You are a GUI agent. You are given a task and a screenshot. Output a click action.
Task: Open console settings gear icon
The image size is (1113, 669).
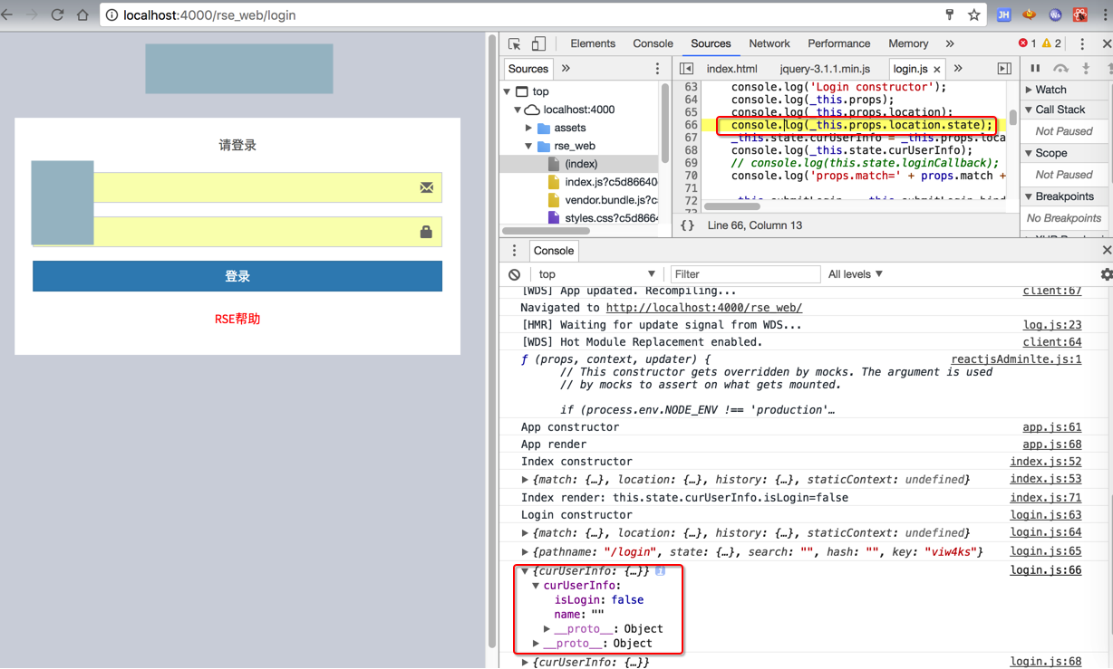coord(1106,274)
